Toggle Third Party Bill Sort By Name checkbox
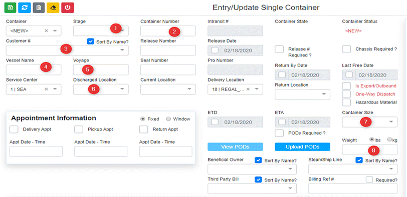The height and width of the screenshot is (197, 407). coord(258,179)
